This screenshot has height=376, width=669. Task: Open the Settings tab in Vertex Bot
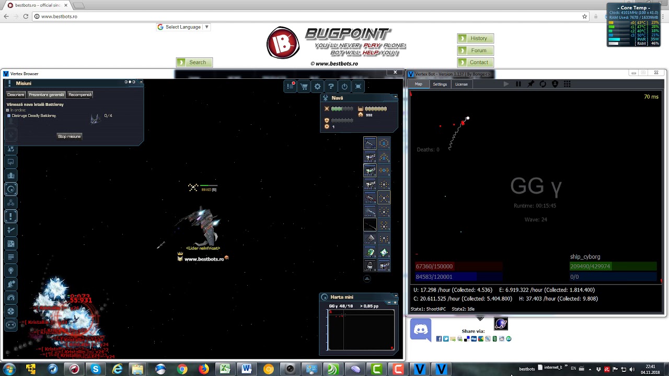point(440,84)
